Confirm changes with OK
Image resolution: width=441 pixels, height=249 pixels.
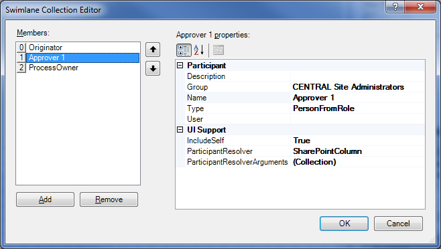pyautogui.click(x=344, y=224)
